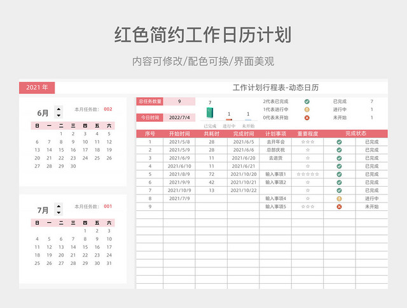The height and width of the screenshot is (308, 407).
Task: Select the 完成时间 column header
Action: [x=243, y=134]
